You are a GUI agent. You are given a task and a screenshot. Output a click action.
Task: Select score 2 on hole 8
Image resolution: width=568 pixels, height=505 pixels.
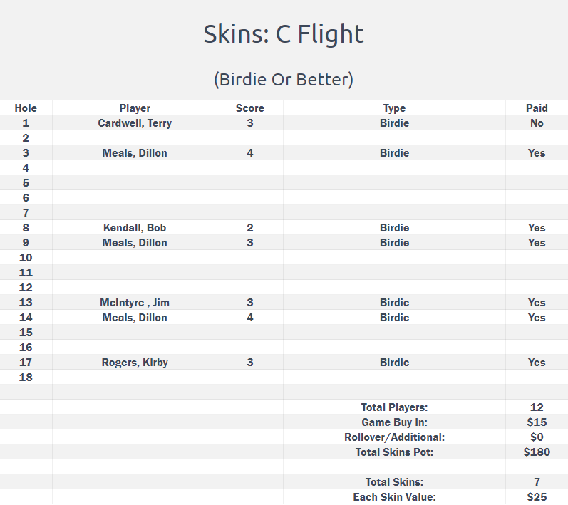pyautogui.click(x=250, y=228)
